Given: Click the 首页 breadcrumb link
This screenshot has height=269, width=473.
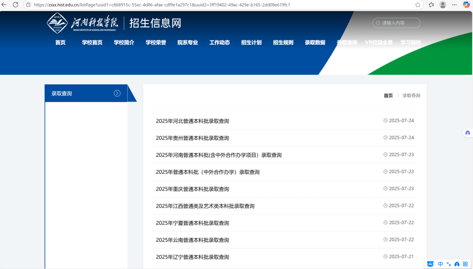Looking at the screenshot, I should (x=387, y=96).
